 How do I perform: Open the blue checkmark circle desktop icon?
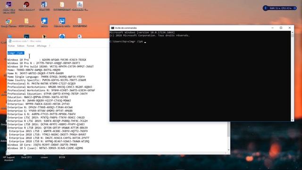(x=62, y=36)
